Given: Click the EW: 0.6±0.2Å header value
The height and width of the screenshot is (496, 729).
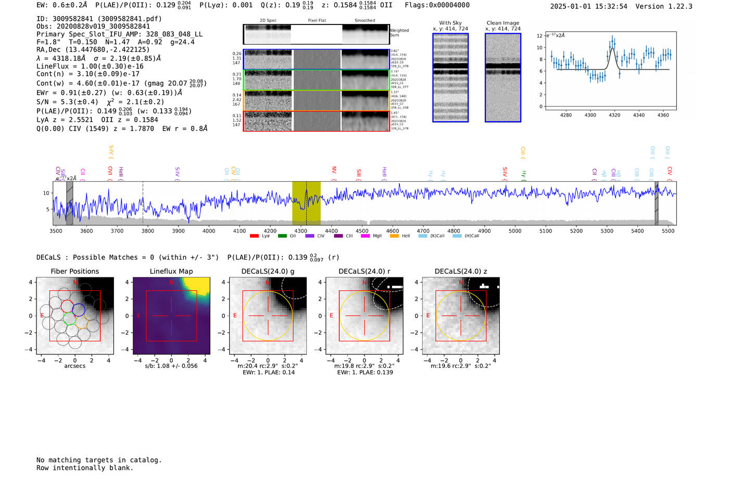Looking at the screenshot, I should click(x=62, y=5).
